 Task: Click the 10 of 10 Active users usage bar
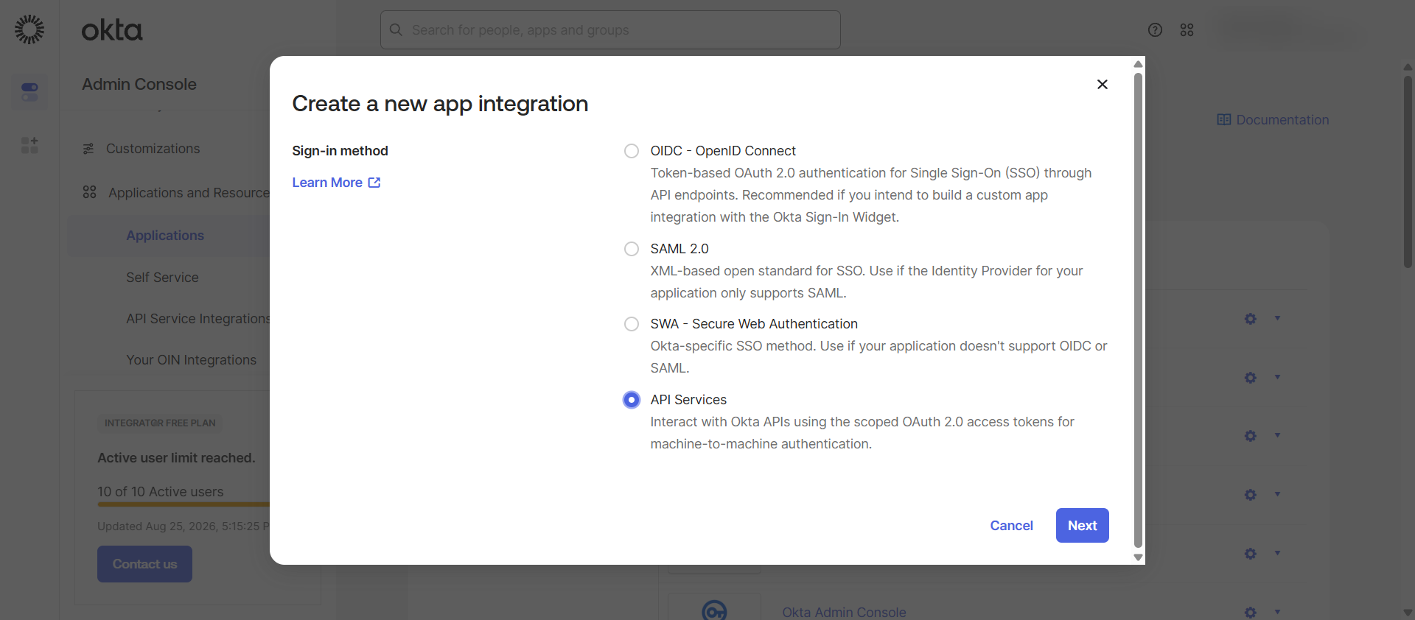pos(184,504)
